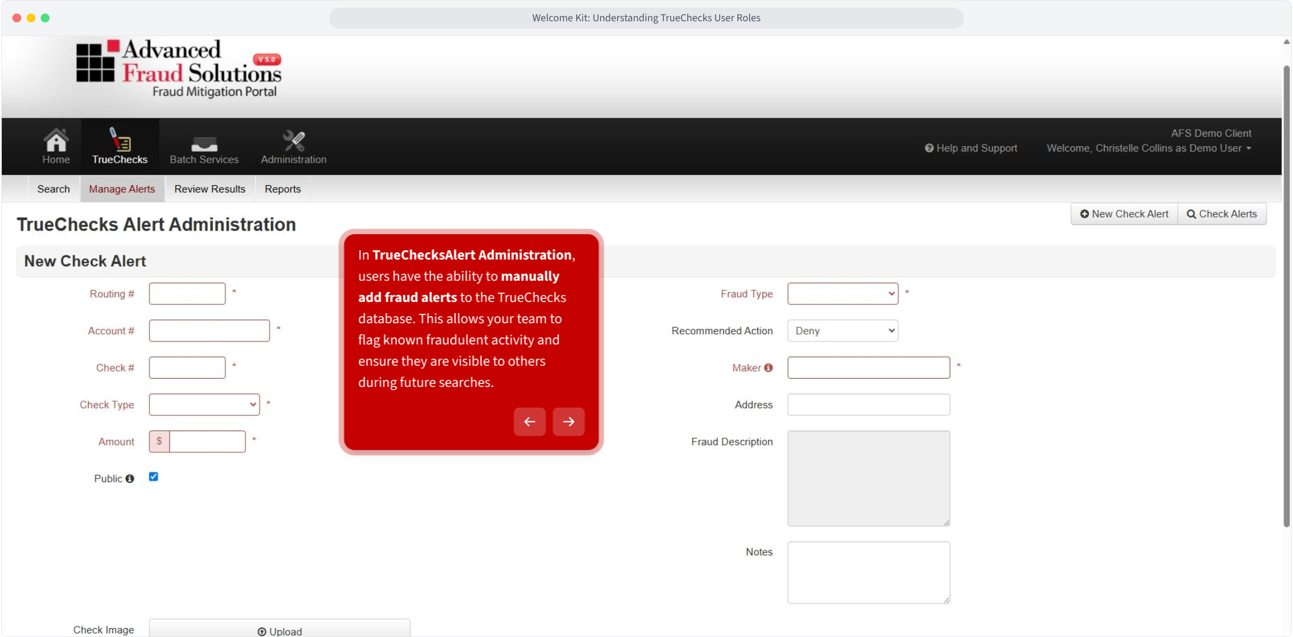Click the 'Account #' label
The width and height of the screenshot is (1293, 637).
111,331
